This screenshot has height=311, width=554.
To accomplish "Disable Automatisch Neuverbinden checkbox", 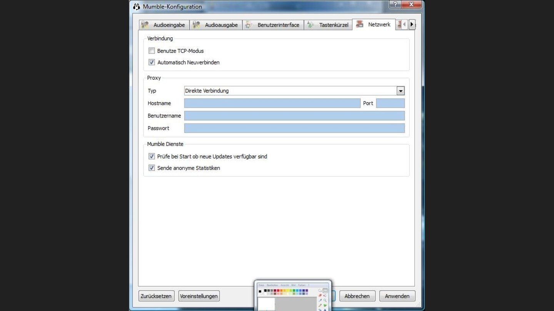I will [x=152, y=62].
